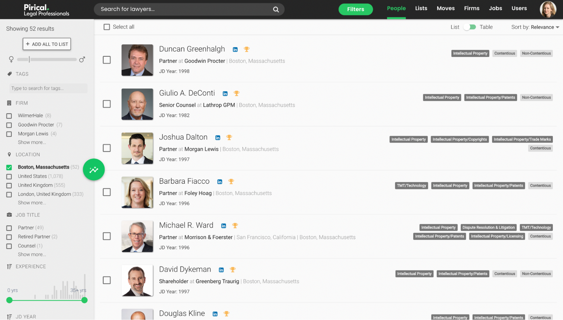The image size is (563, 320).
Task: Open David Dykeman's profile name link
Action: click(x=185, y=269)
